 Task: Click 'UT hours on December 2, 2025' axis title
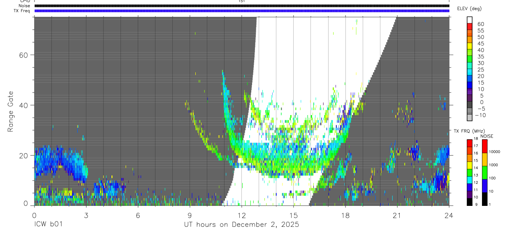[x=241, y=225]
